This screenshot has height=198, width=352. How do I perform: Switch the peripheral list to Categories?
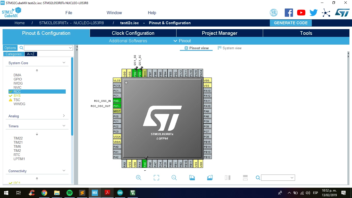pos(14,54)
